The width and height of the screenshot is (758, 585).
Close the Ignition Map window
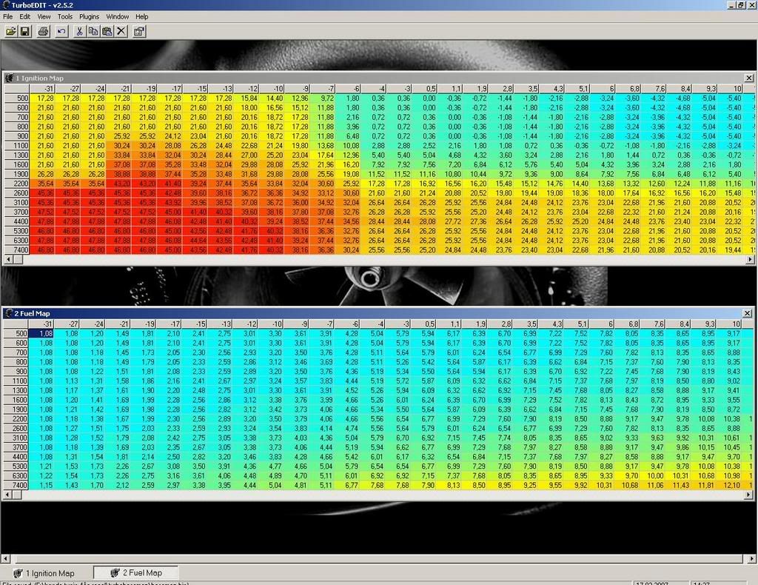point(748,78)
